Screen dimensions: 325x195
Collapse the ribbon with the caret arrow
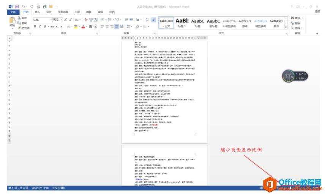coord(317,33)
